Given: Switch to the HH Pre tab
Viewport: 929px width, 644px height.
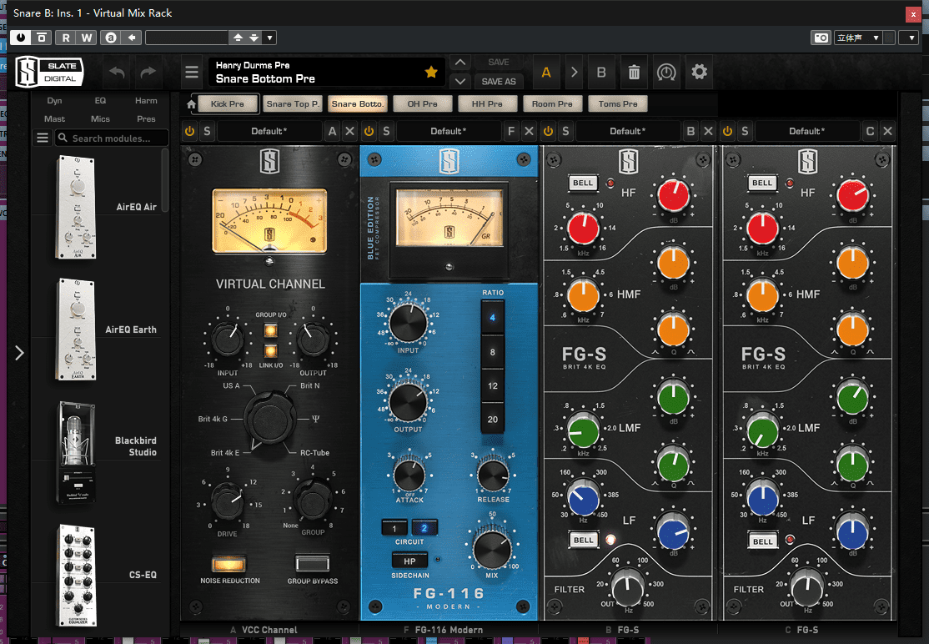Looking at the screenshot, I should (x=487, y=103).
